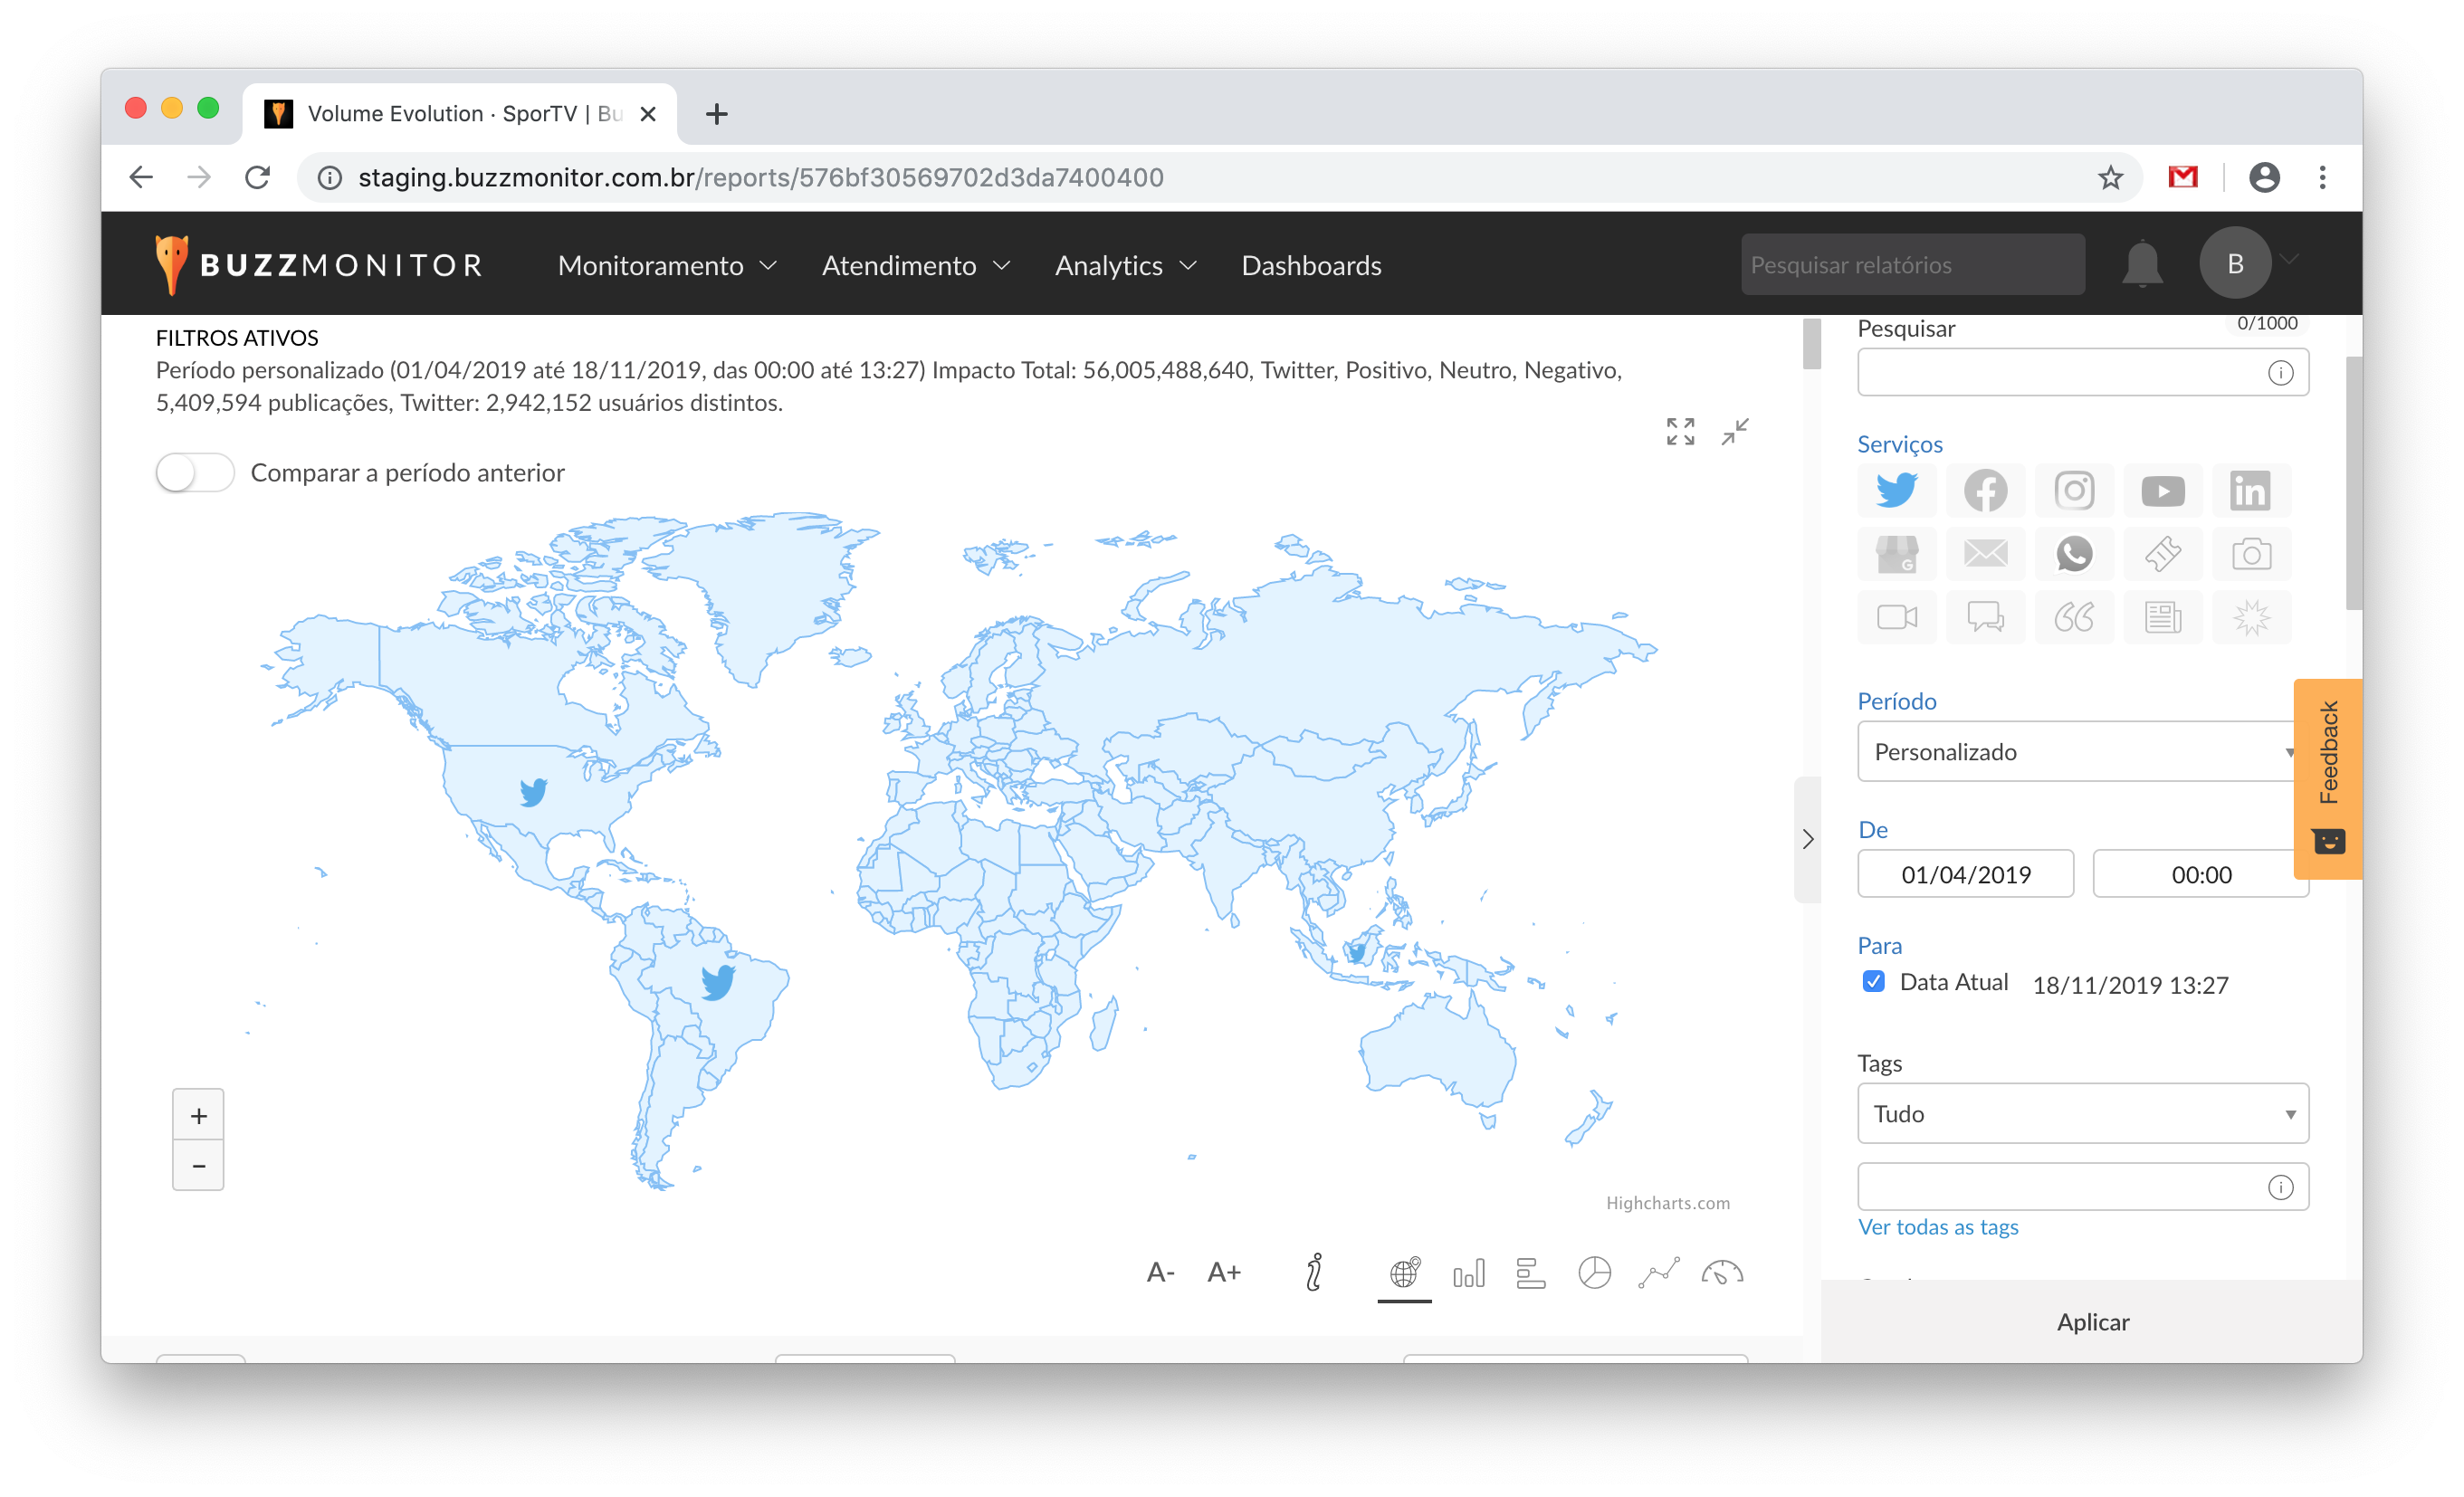
Task: Open Ver todas as tags link
Action: pyautogui.click(x=1937, y=1226)
